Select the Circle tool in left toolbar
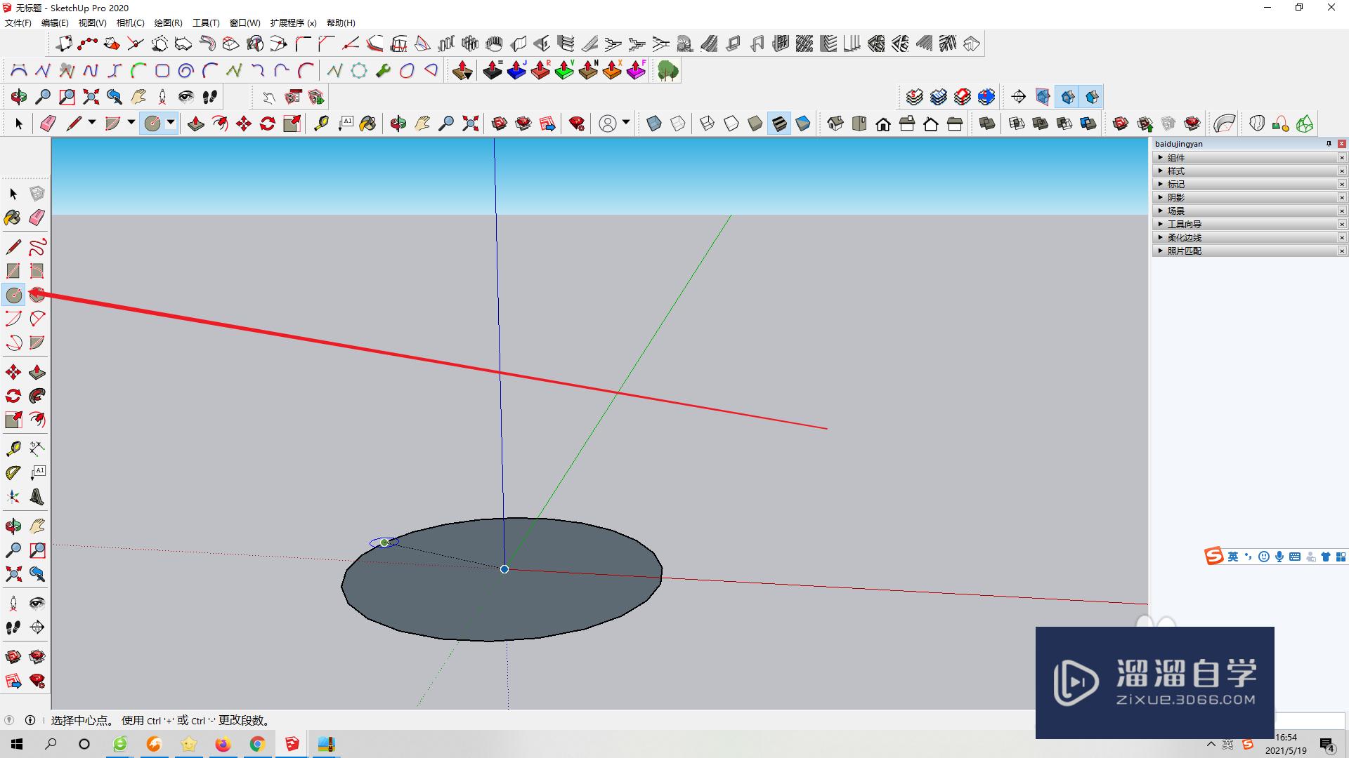1349x758 pixels. pos(14,295)
